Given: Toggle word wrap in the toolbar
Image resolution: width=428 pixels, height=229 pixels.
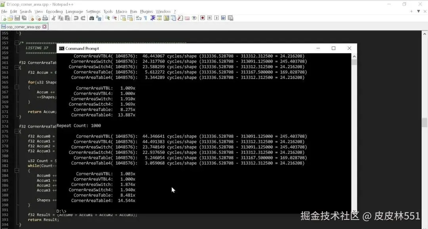Looking at the screenshot, I should [x=139, y=18].
